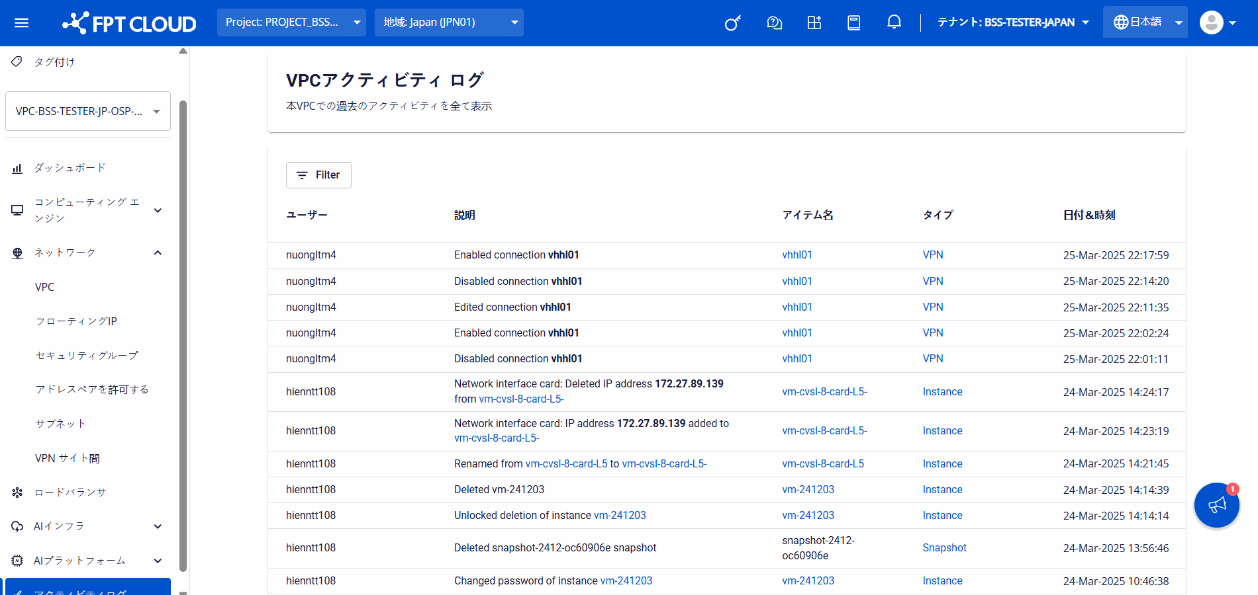The image size is (1258, 595).
Task: Open ロードバランサ in the sidebar
Action: point(70,493)
